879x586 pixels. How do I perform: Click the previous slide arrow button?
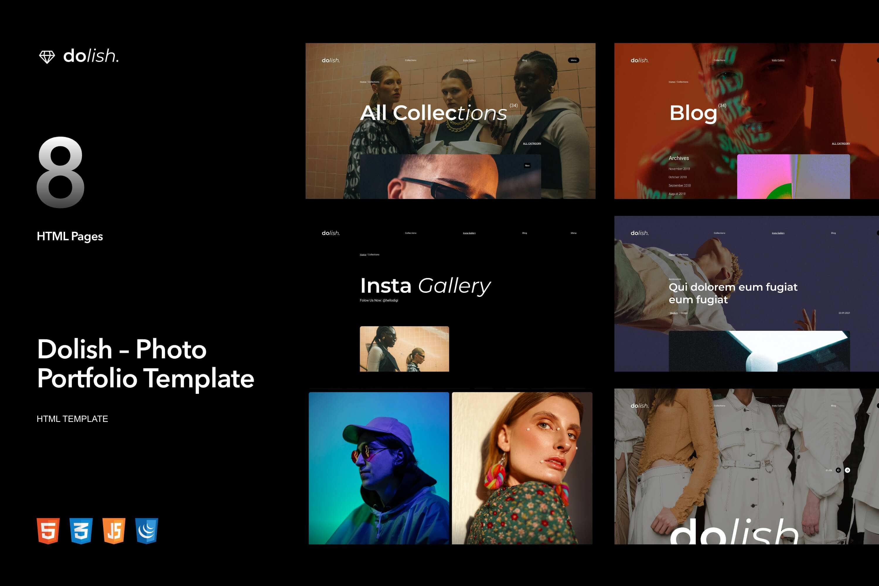click(x=838, y=470)
